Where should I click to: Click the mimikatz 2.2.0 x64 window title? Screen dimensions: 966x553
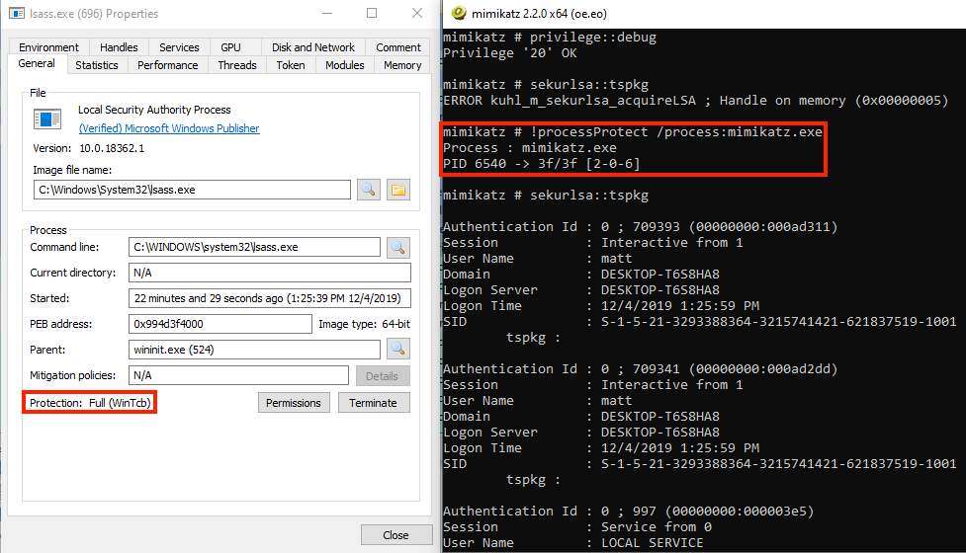[539, 14]
